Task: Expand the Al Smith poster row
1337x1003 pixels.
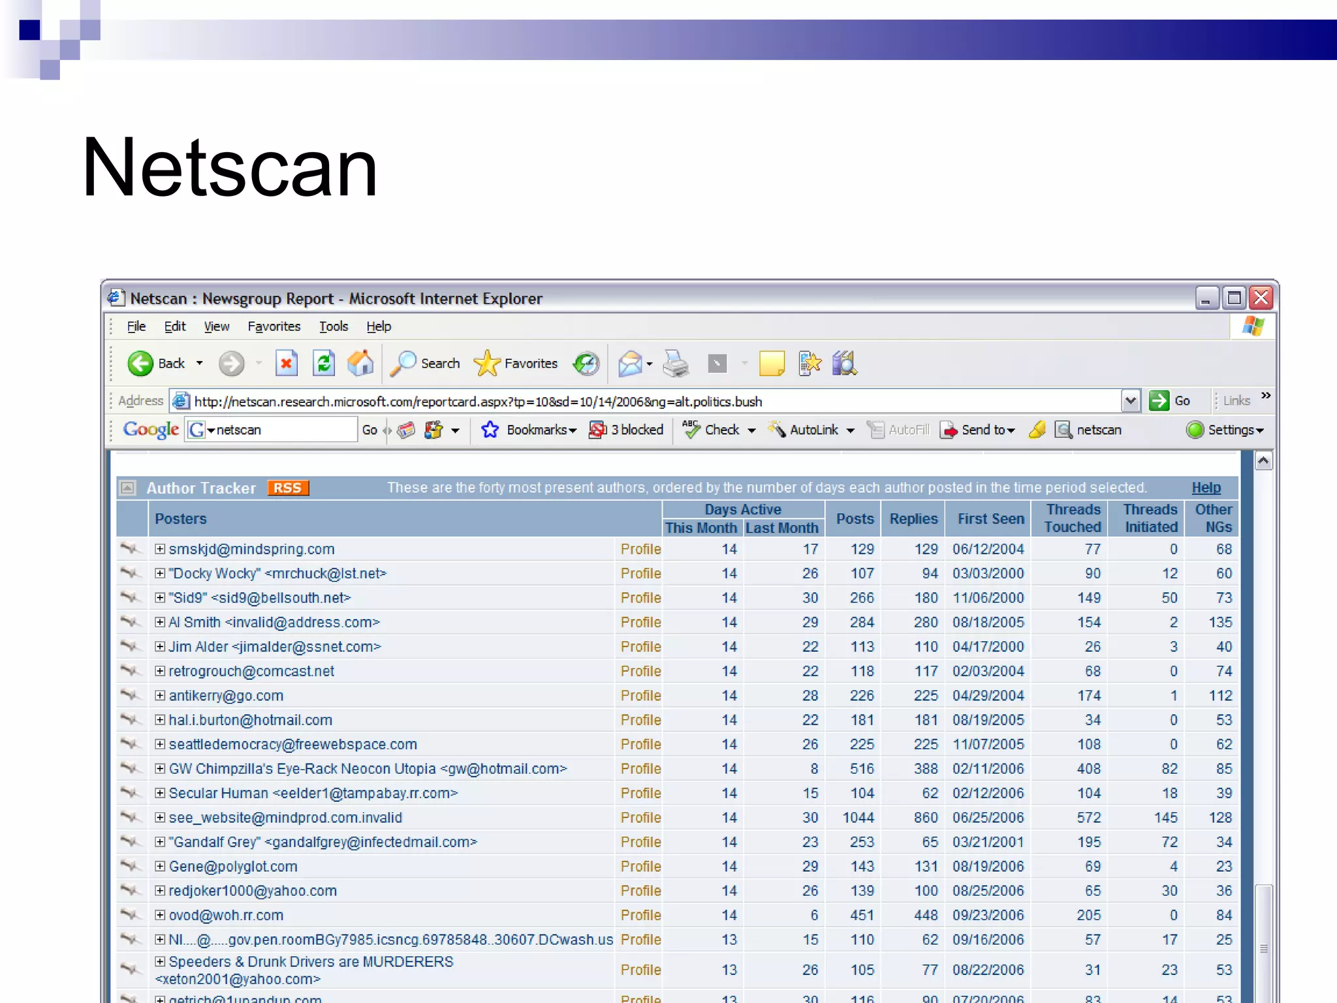Action: tap(160, 622)
